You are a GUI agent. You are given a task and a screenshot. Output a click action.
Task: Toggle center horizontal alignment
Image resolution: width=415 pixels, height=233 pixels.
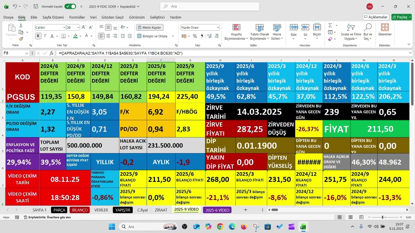tap(108, 36)
